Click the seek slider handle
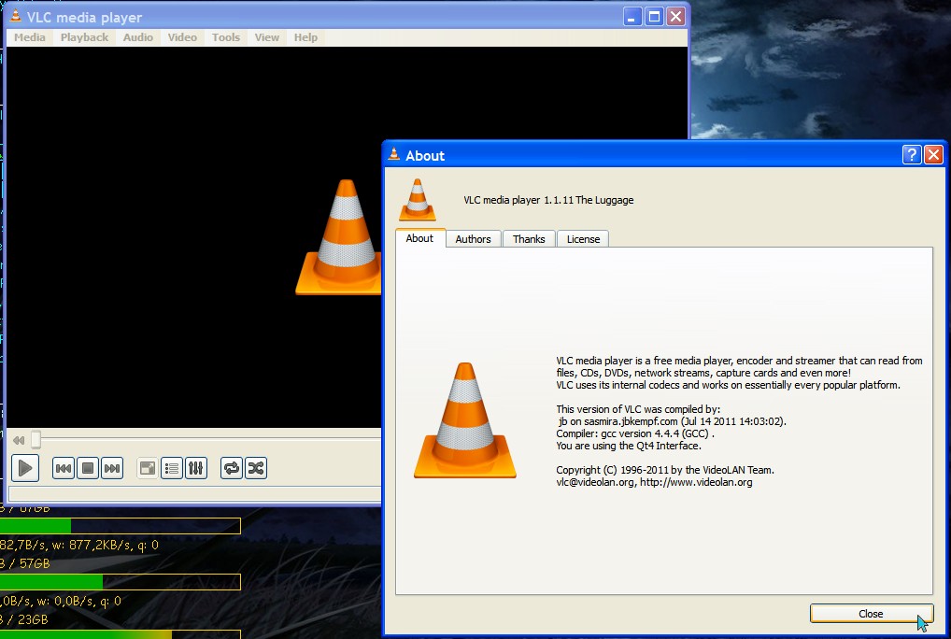This screenshot has width=951, height=639. (35, 439)
